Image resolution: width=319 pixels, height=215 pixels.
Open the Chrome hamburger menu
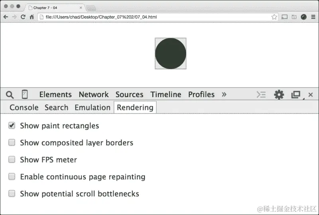click(x=313, y=17)
